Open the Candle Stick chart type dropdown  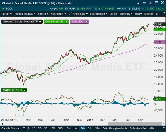coord(10,128)
